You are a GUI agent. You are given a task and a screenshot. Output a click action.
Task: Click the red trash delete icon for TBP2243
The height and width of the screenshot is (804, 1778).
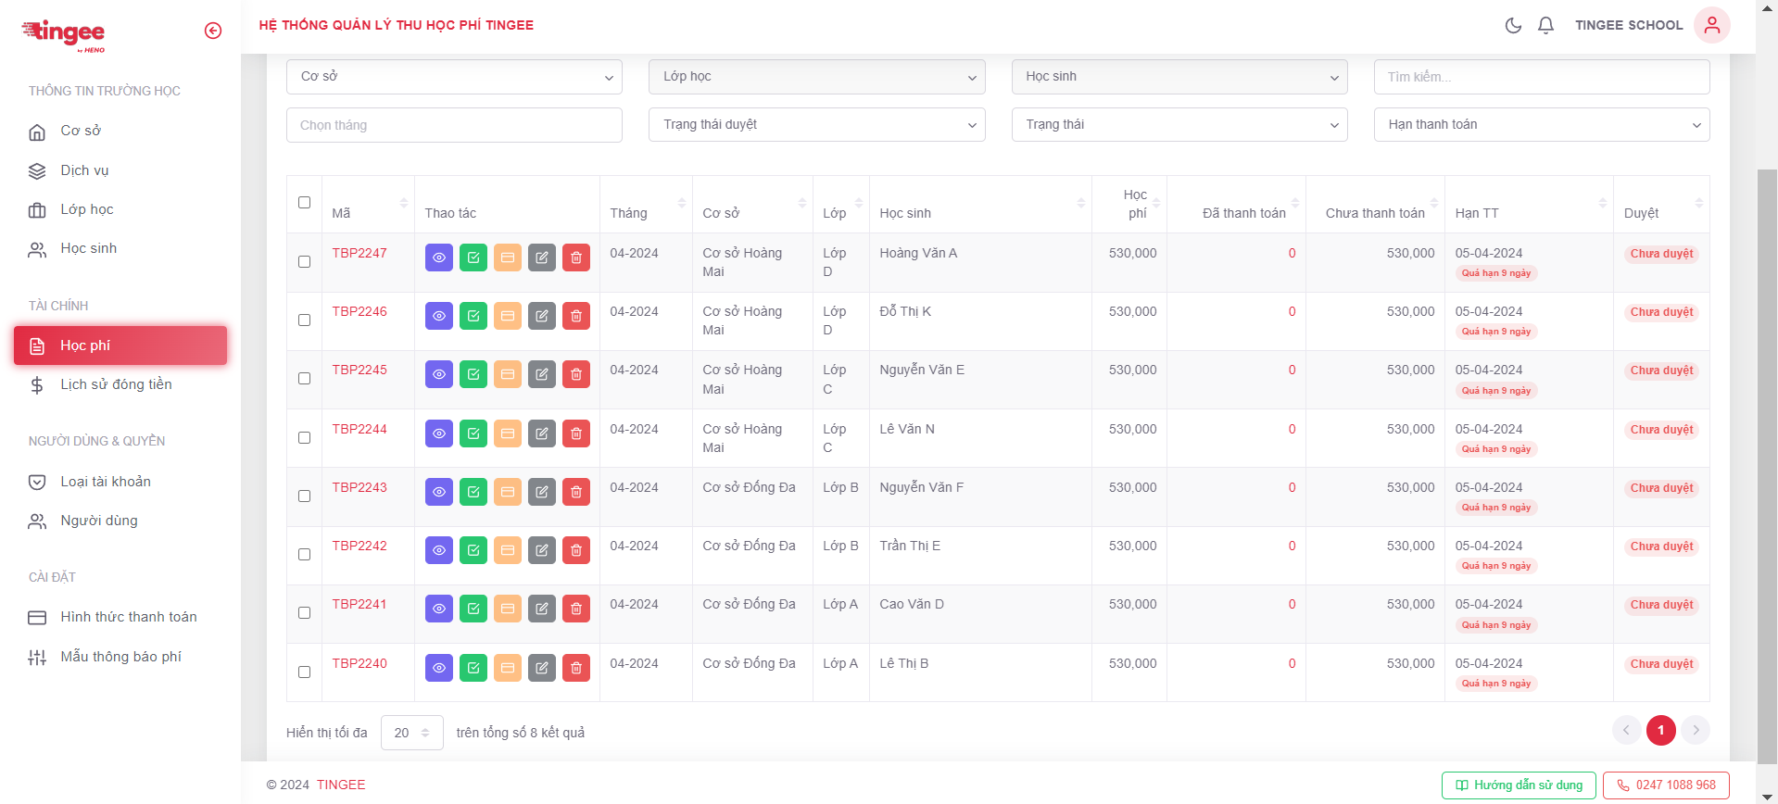[x=576, y=492]
